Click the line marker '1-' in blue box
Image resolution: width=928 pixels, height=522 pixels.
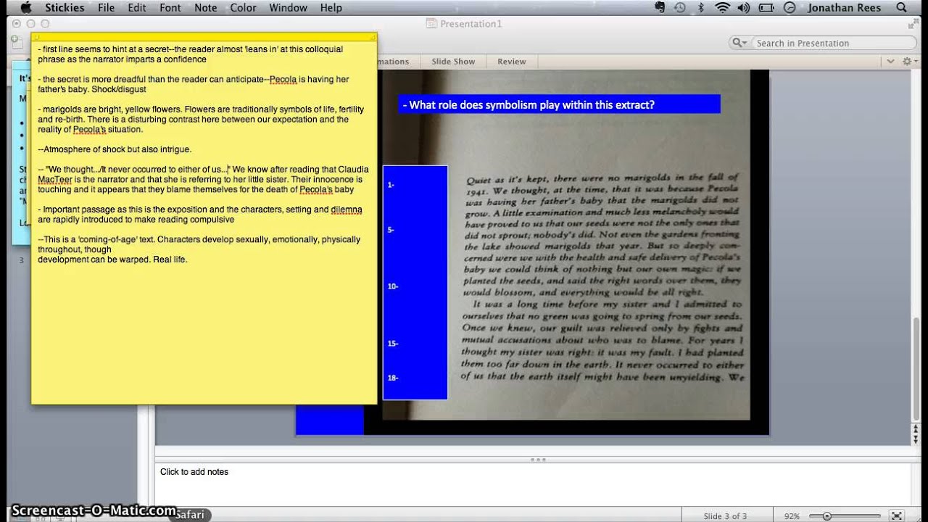[x=391, y=185]
